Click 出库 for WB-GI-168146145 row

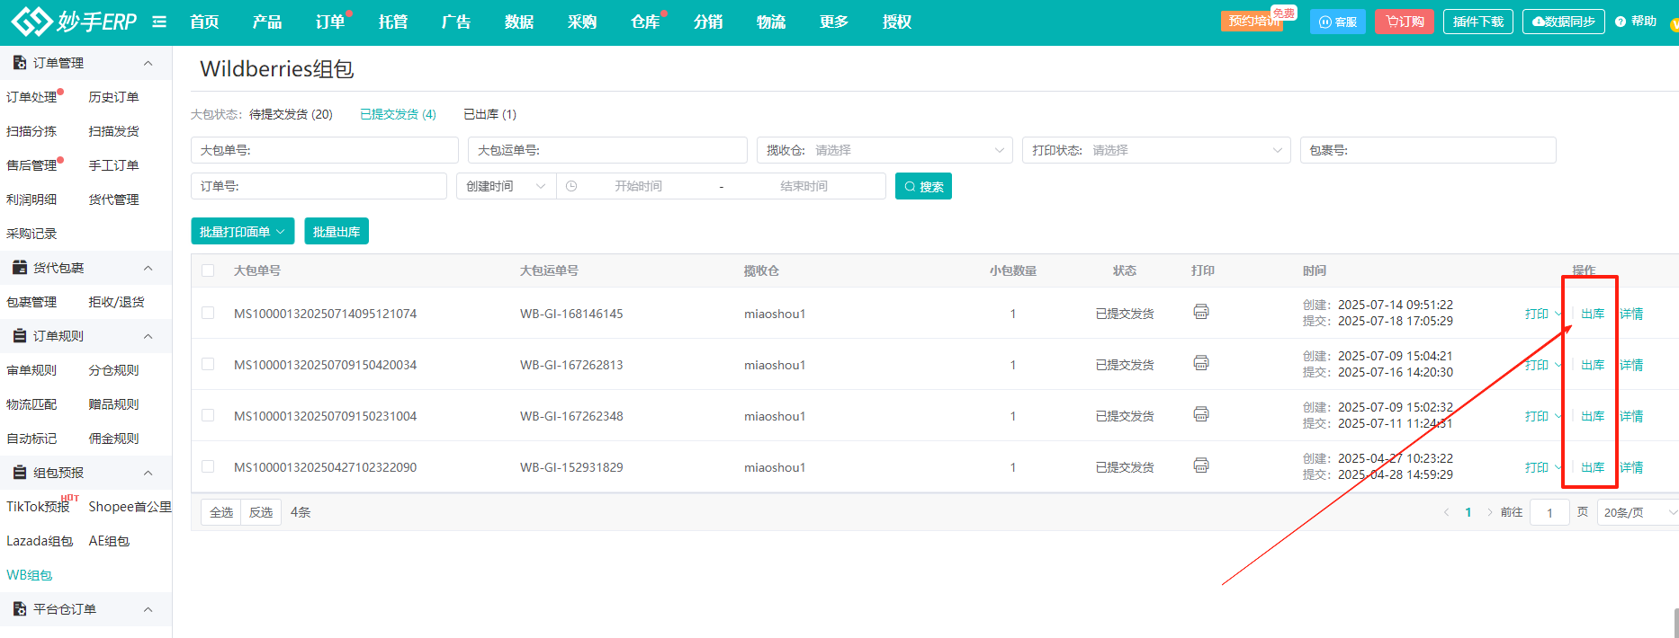pyautogui.click(x=1593, y=314)
